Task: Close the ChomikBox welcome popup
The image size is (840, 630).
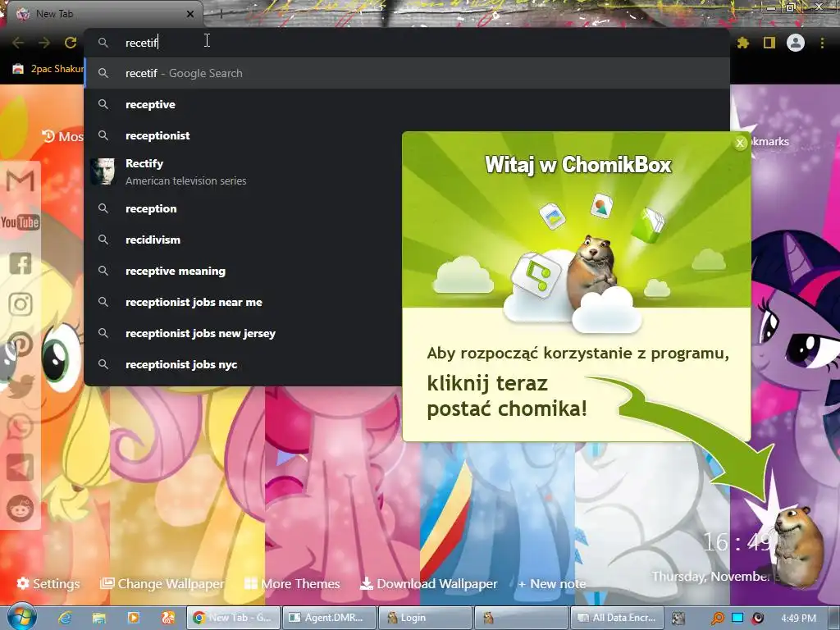Action: 741,143
